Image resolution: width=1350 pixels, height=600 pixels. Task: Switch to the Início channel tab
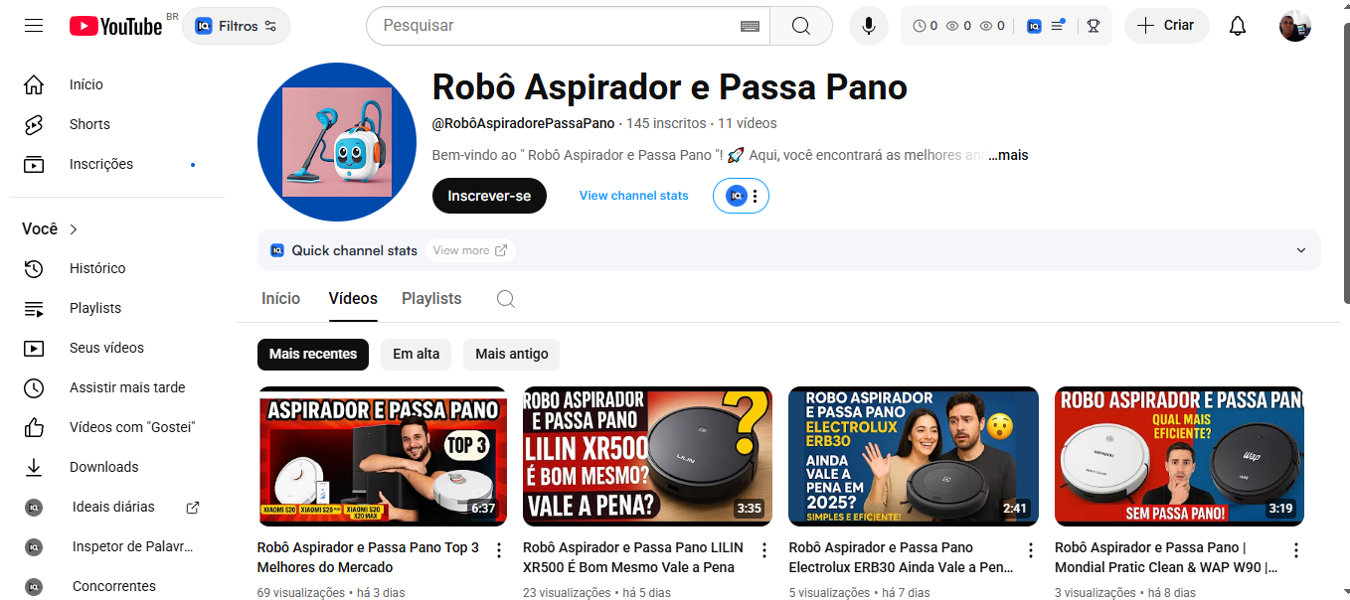pyautogui.click(x=280, y=298)
